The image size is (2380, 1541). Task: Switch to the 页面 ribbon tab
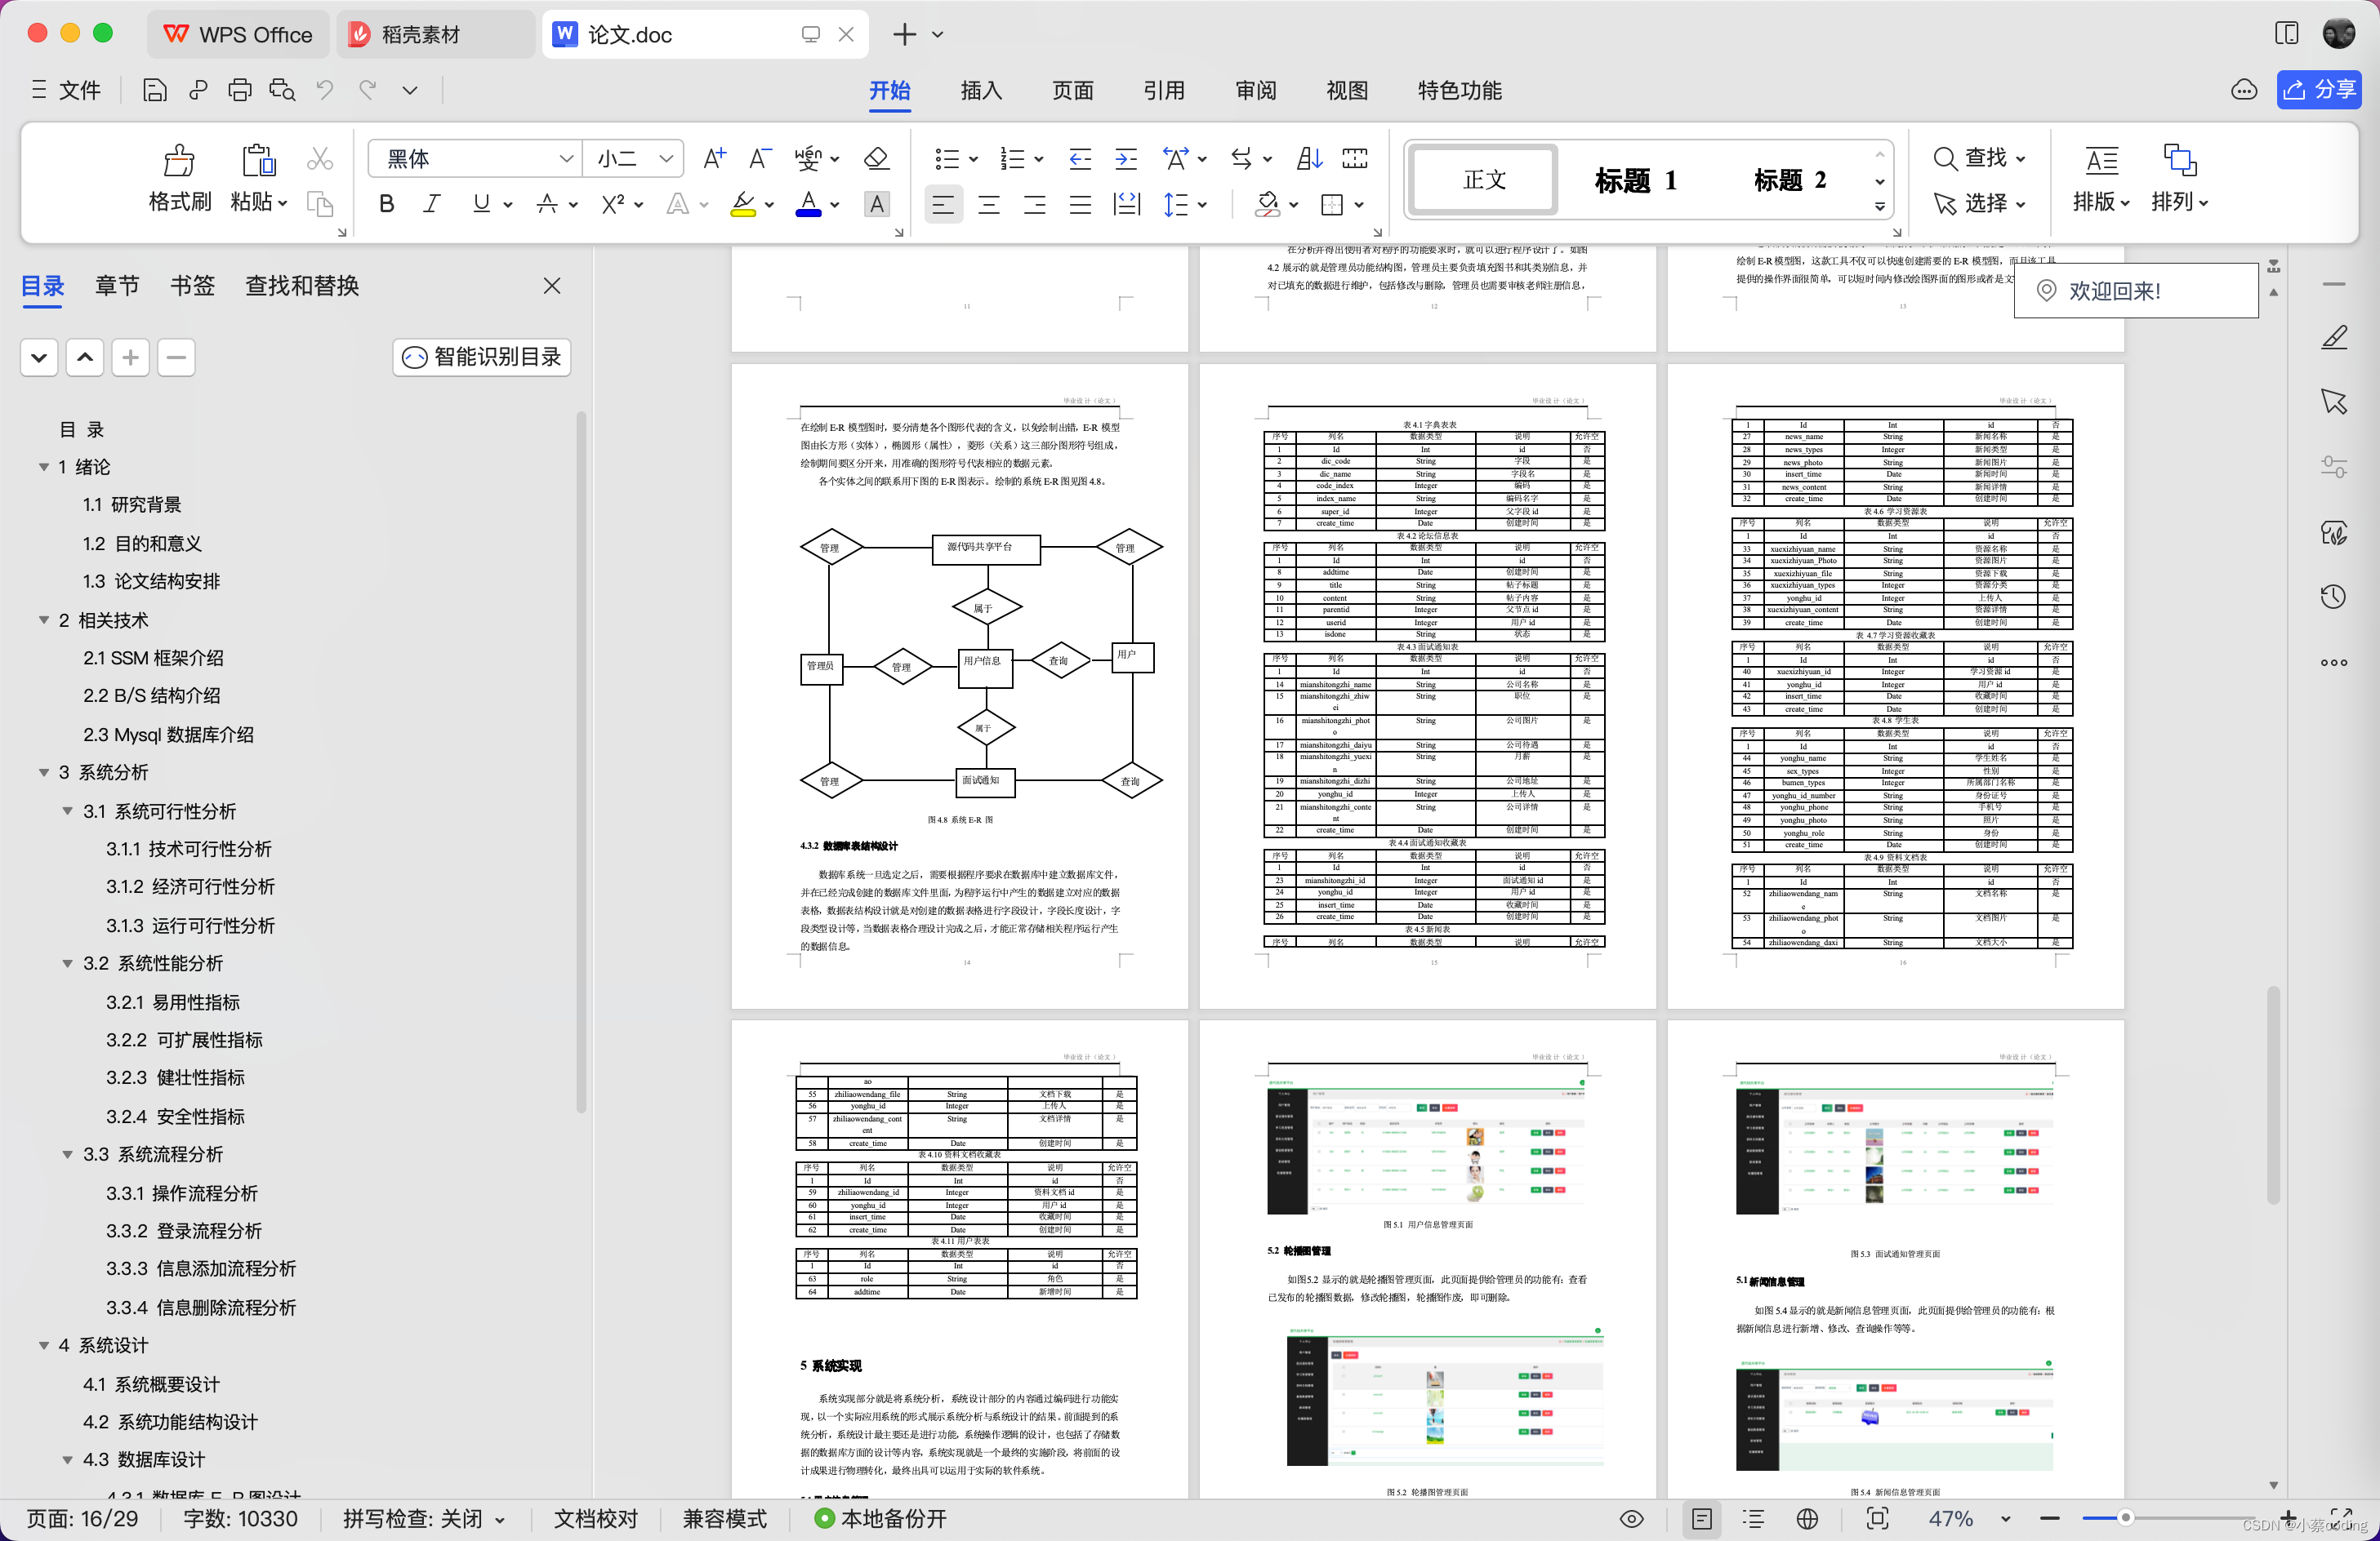tap(1072, 90)
